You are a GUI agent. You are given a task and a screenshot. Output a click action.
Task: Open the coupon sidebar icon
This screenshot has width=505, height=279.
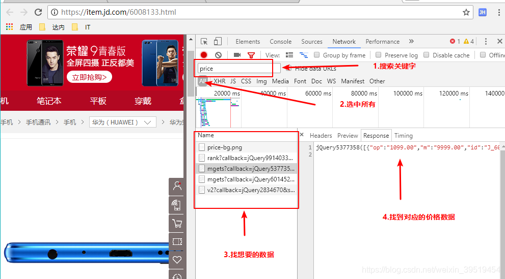[176, 242]
